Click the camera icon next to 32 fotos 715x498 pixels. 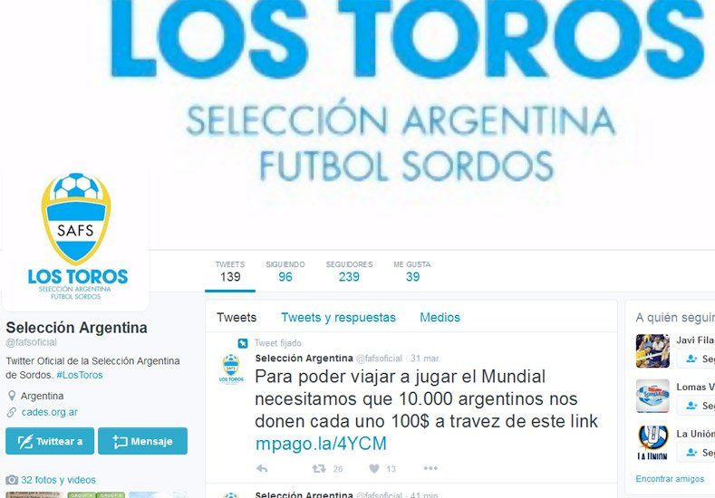pos(12,480)
